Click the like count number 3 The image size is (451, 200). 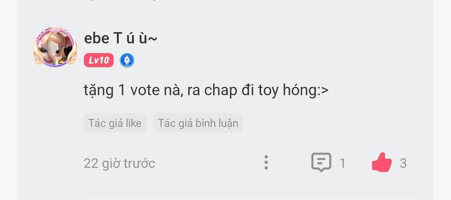pos(403,163)
